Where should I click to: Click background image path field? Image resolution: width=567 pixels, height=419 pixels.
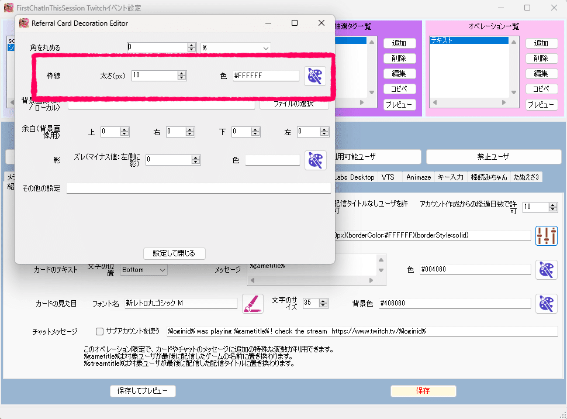(161, 105)
